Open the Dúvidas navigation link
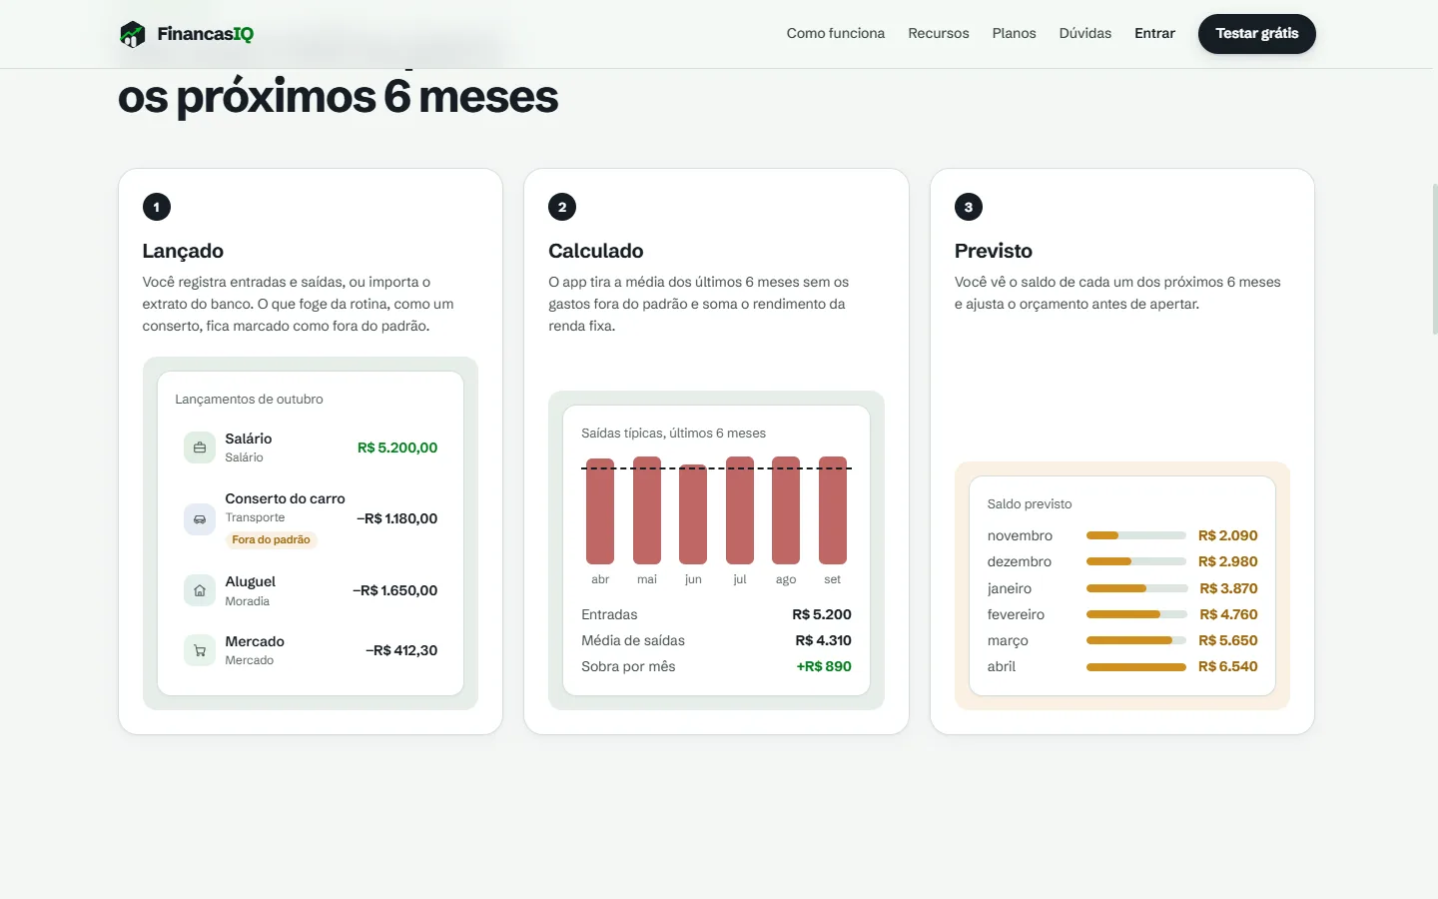This screenshot has width=1438, height=899. pyautogui.click(x=1085, y=33)
